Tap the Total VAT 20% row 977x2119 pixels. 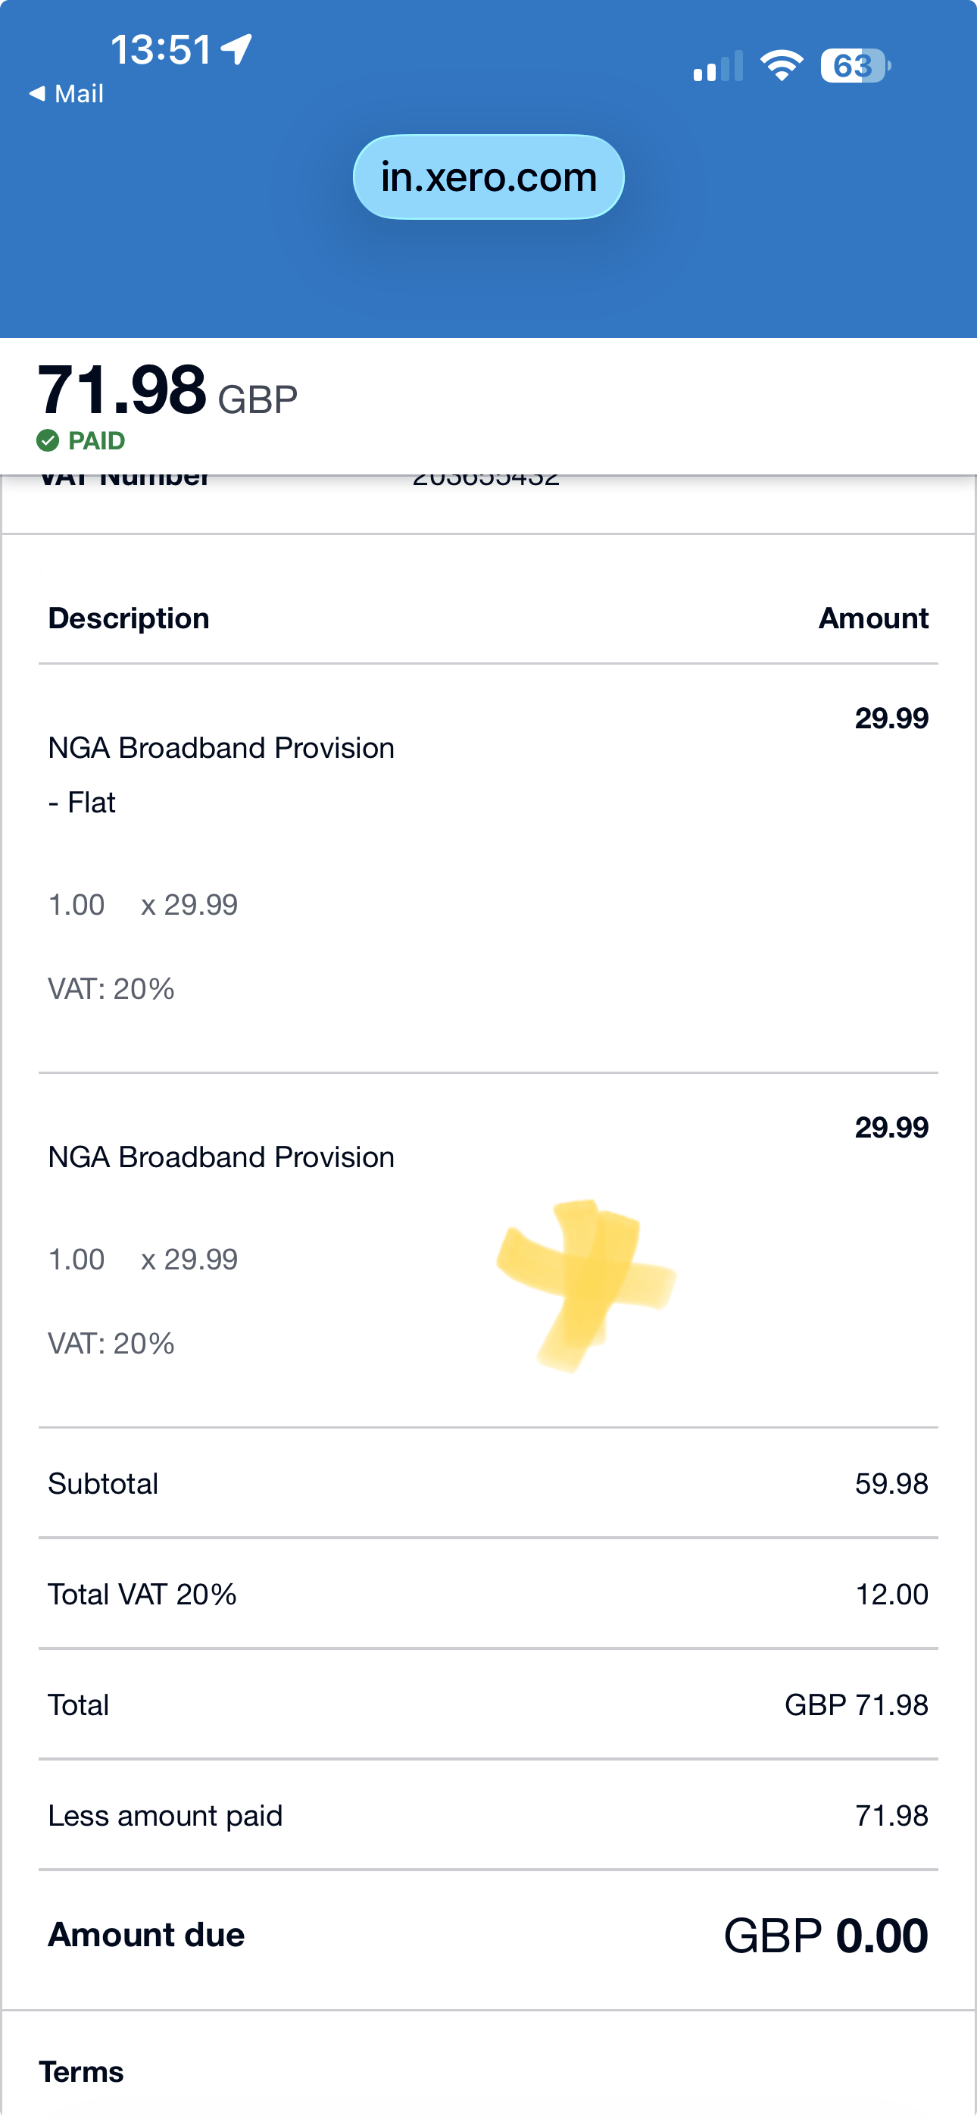488,1595
